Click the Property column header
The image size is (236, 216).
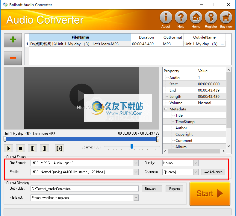coord(180,71)
